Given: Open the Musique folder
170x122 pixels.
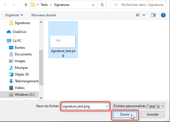Looking at the screenshot, I should coord(21,68).
